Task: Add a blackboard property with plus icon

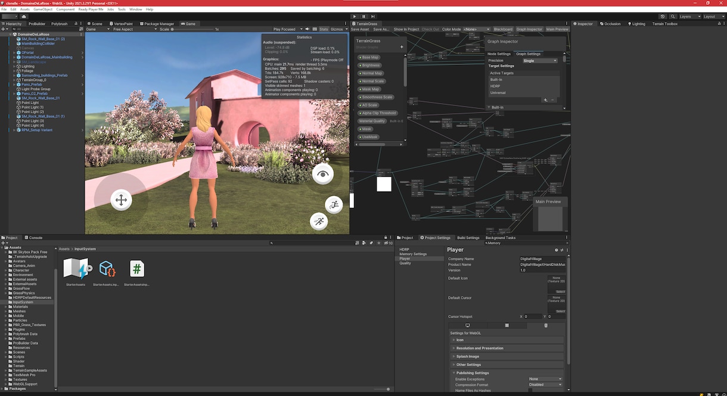Action: click(x=402, y=47)
